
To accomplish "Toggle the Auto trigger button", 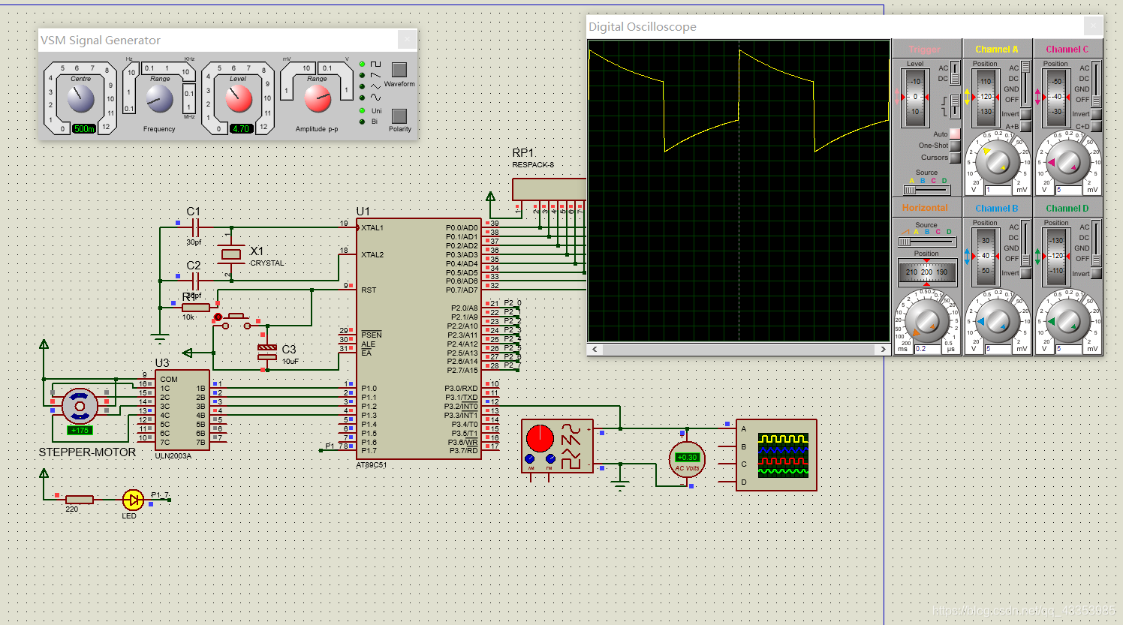I will (x=955, y=134).
